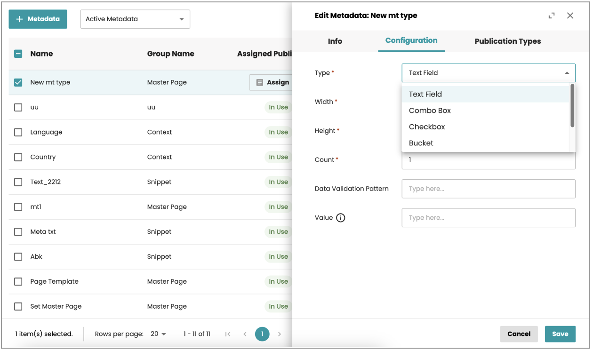Click the Save button

pos(560,334)
